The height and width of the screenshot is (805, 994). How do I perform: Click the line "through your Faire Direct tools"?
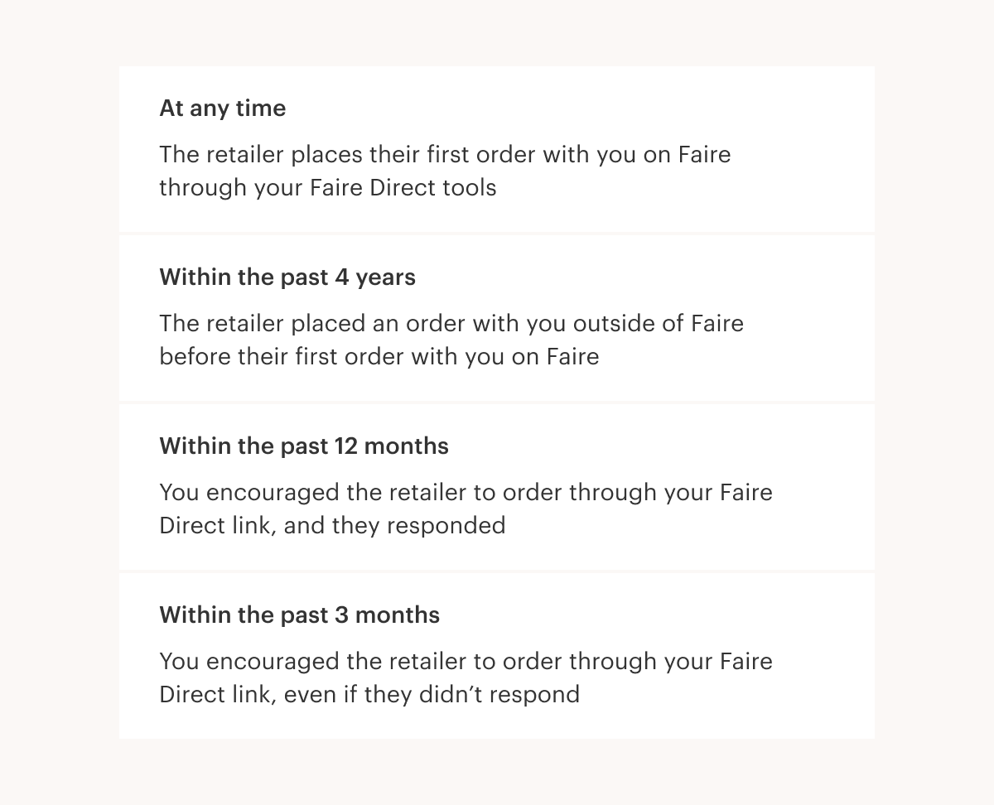(327, 188)
